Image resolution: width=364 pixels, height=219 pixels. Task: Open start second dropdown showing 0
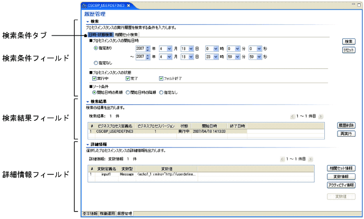[x=259, y=49]
